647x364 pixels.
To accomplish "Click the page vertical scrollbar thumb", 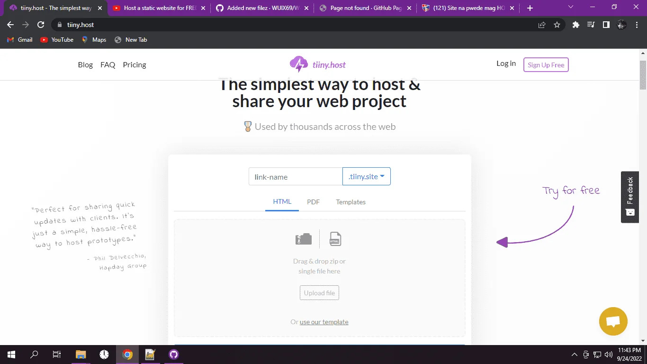I will pyautogui.click(x=643, y=75).
